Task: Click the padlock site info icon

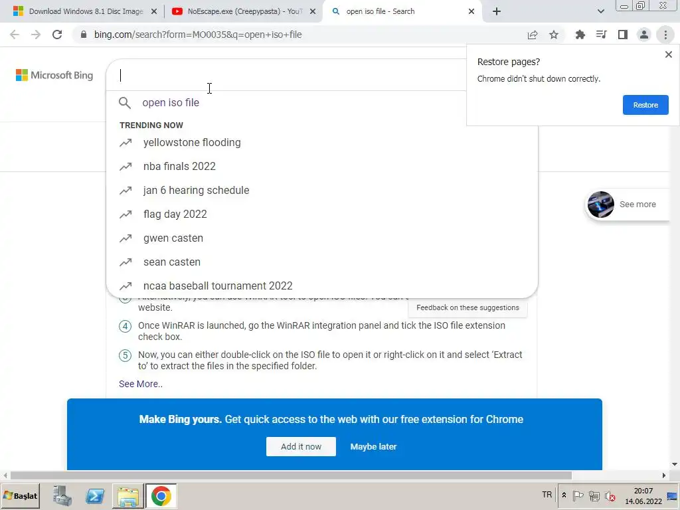Action: tap(84, 35)
